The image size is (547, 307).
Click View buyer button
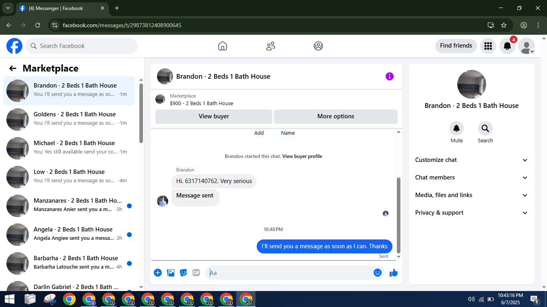[214, 116]
